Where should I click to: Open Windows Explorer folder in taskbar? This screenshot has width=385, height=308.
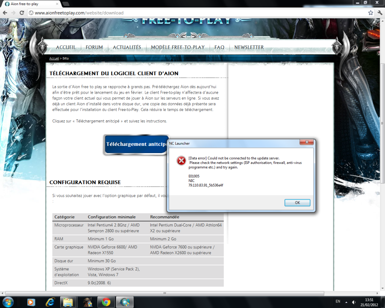click(x=68, y=302)
